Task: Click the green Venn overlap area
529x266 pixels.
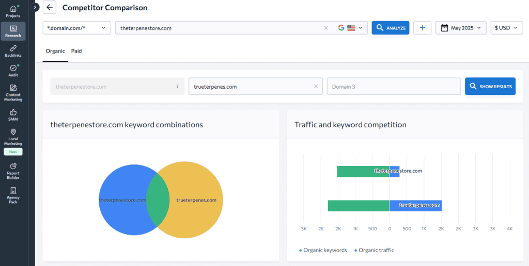Action: pos(158,199)
